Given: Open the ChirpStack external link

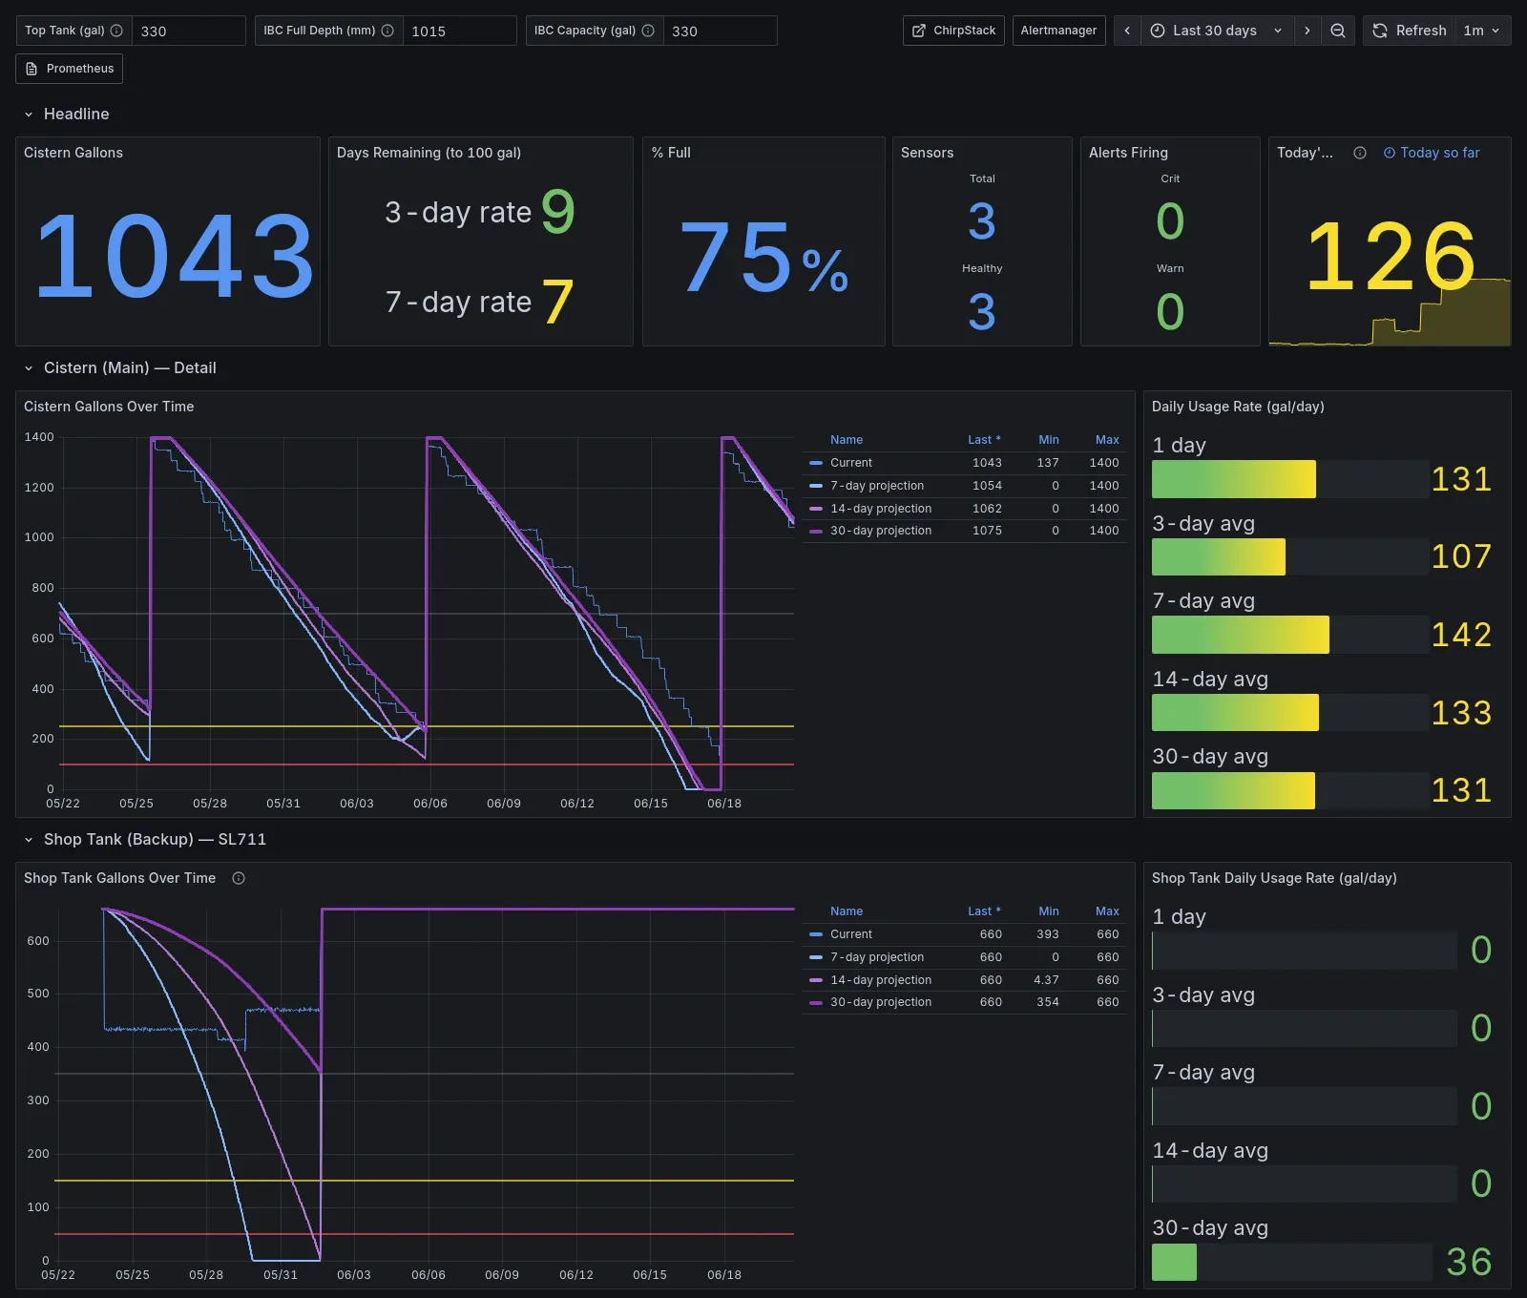Looking at the screenshot, I should click(x=953, y=31).
